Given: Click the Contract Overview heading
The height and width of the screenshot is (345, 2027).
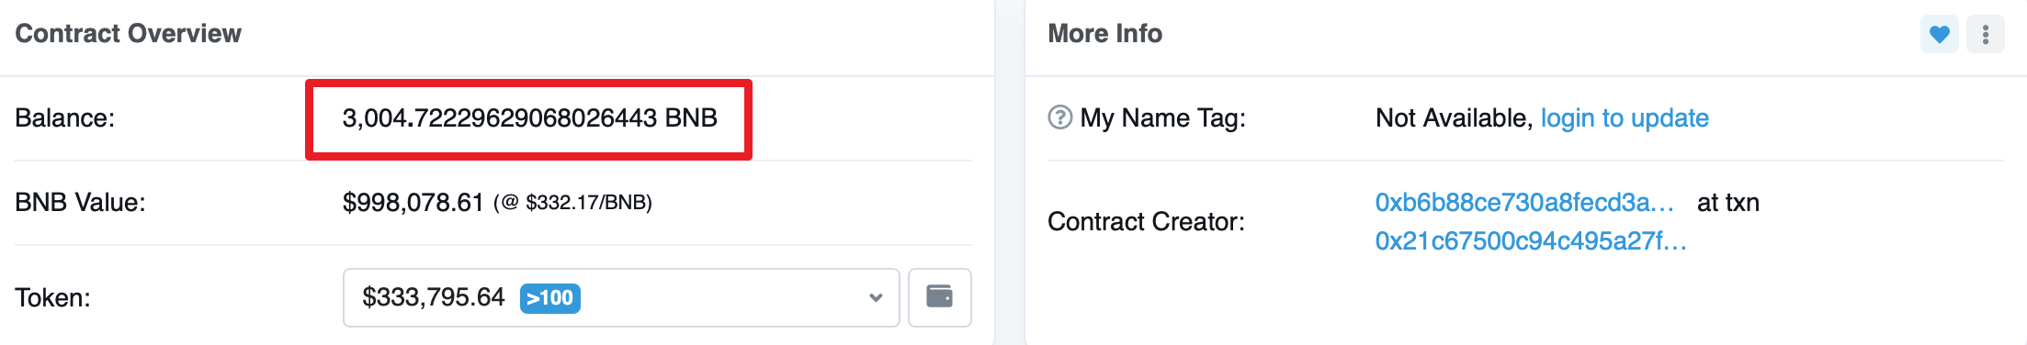Looking at the screenshot, I should (128, 34).
